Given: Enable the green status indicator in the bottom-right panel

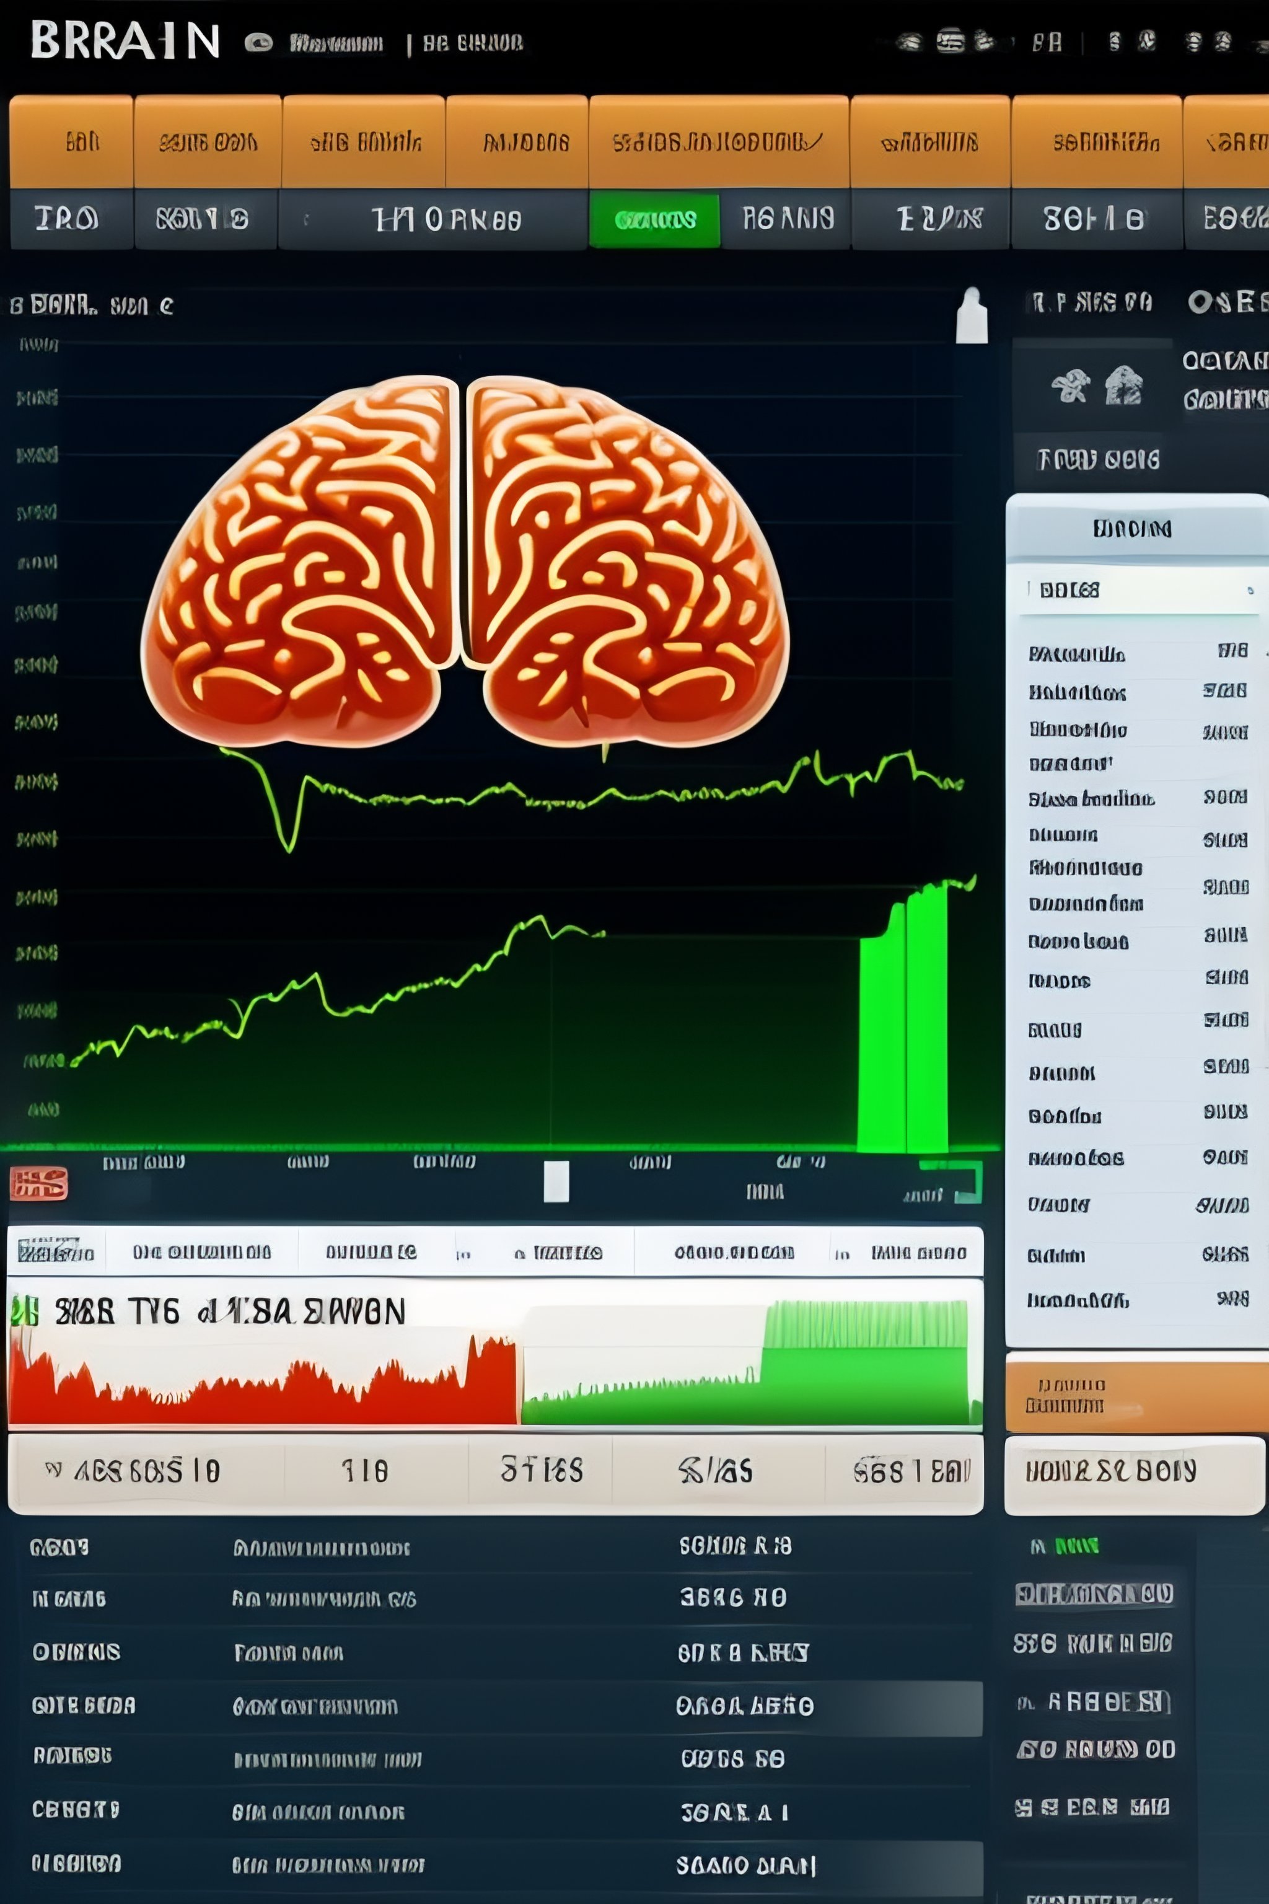Looking at the screenshot, I should [x=1076, y=1544].
